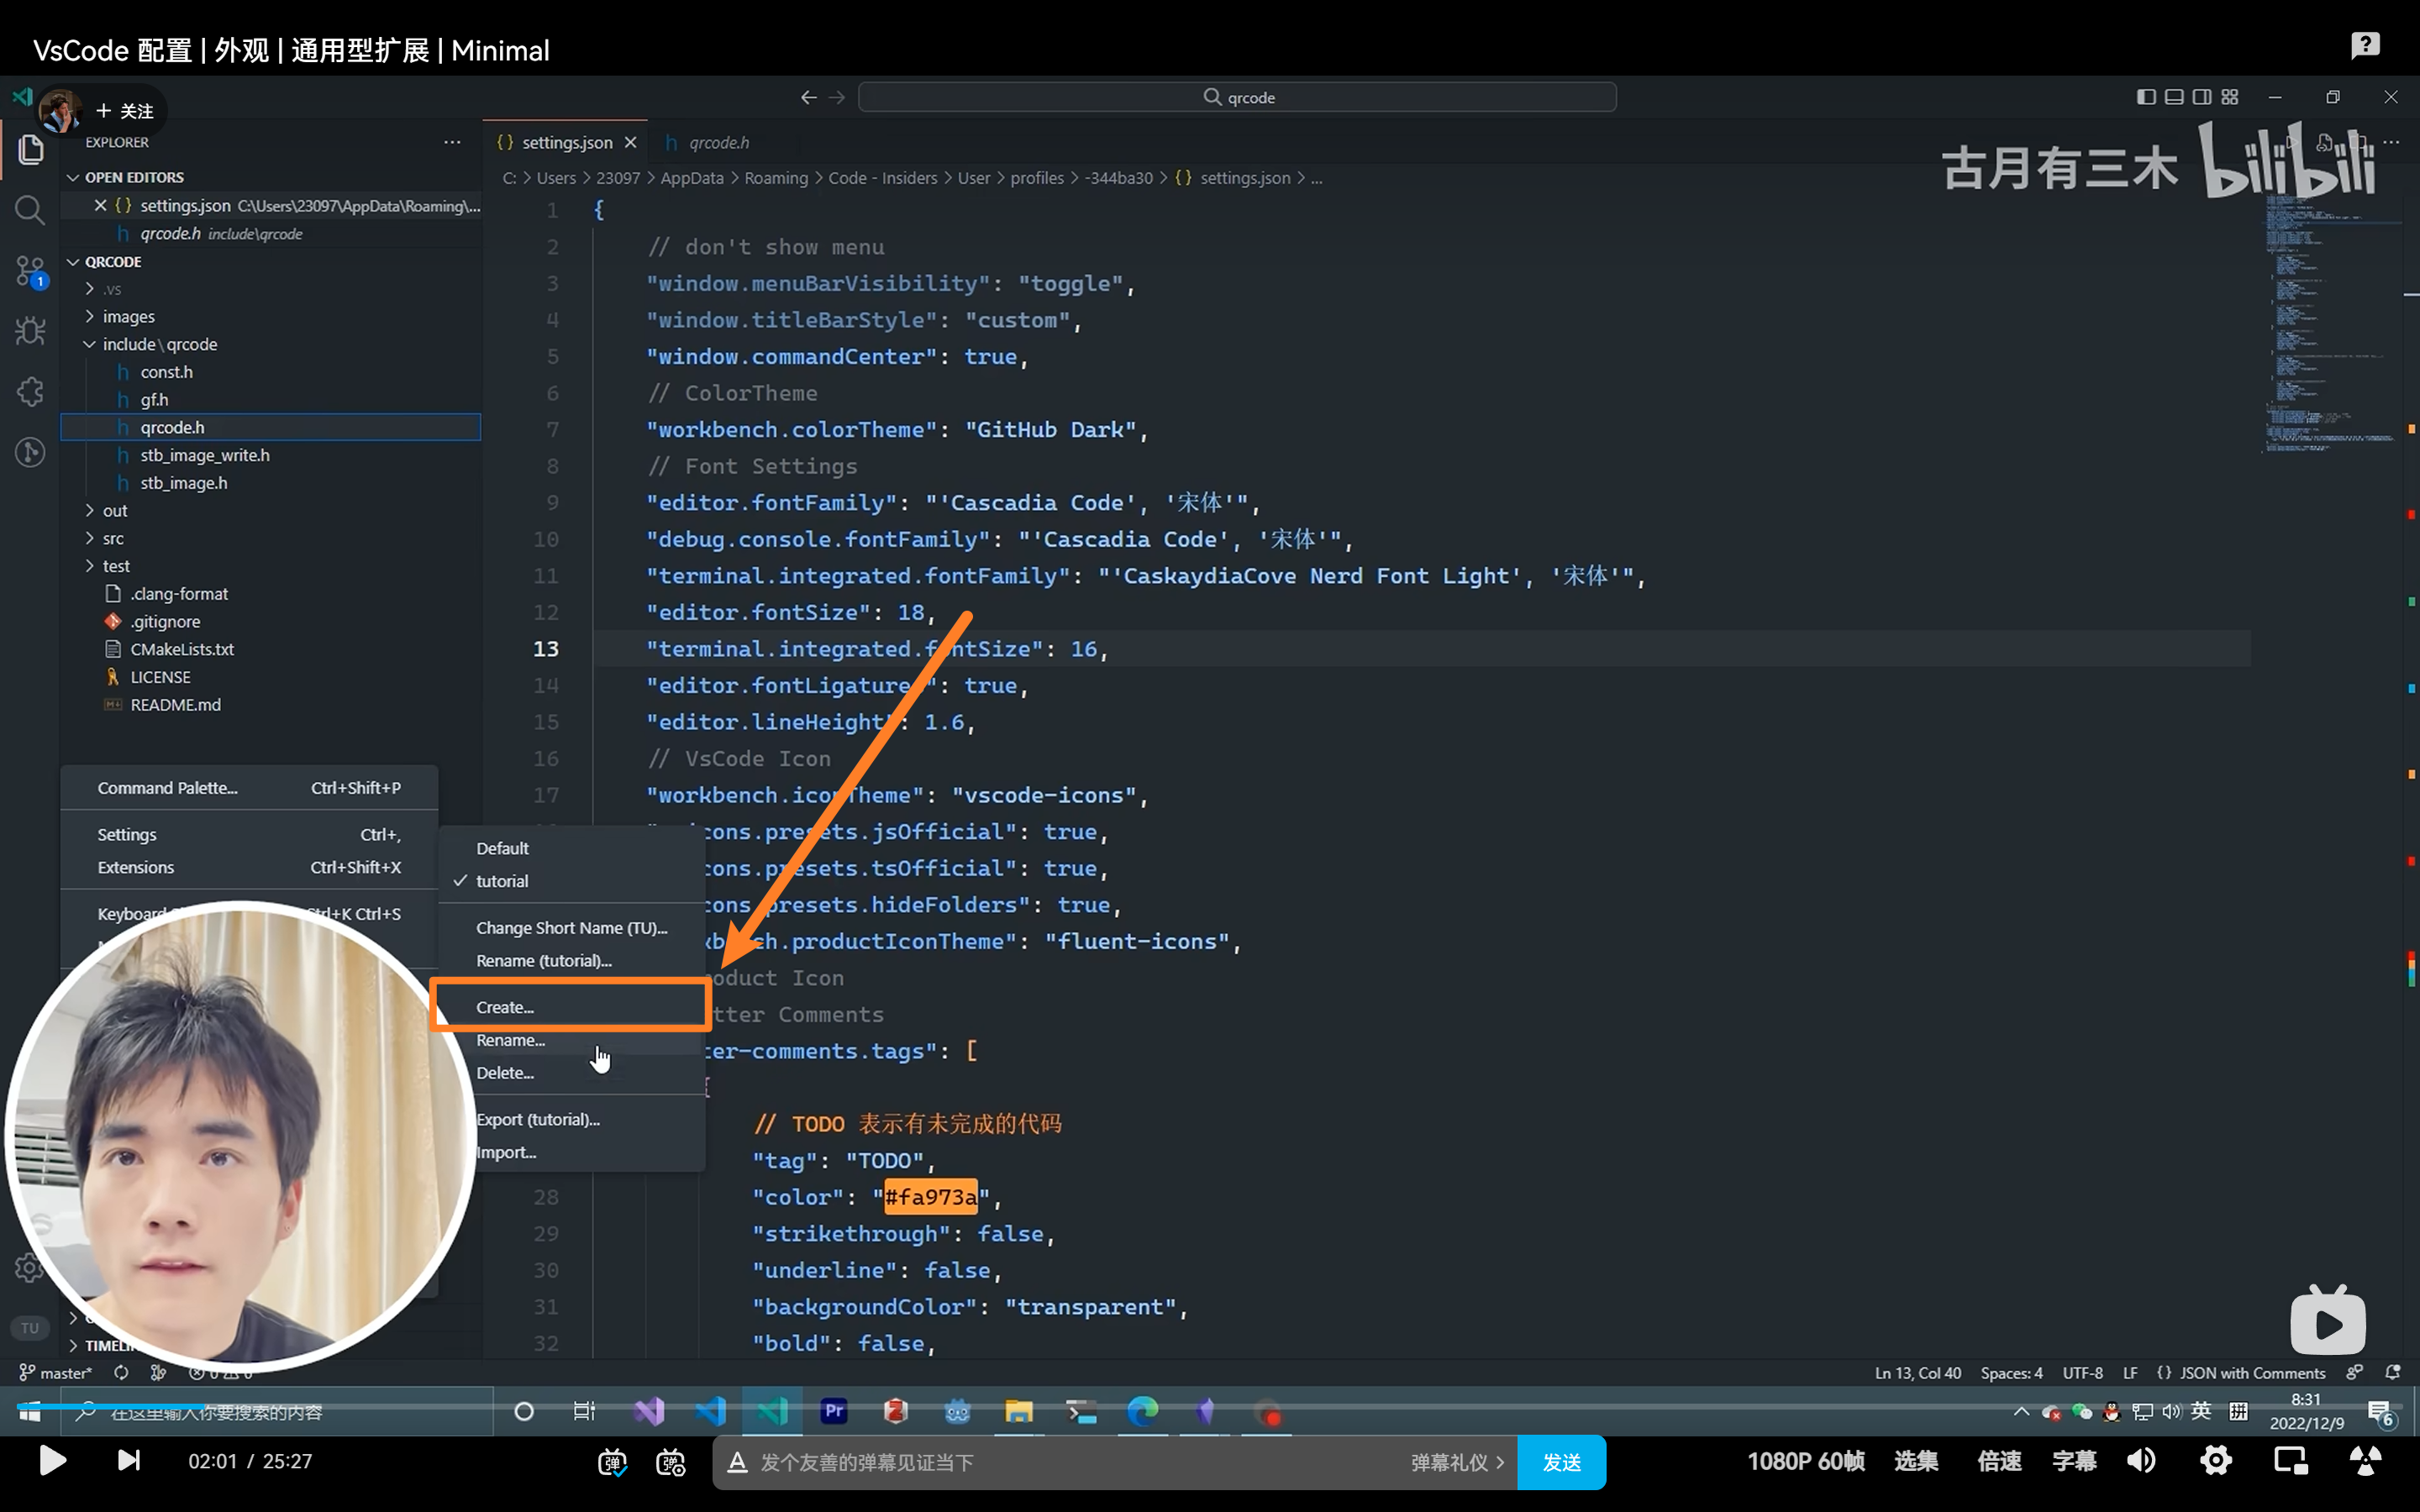Click the highlighted #fa973a color value
This screenshot has width=2420, height=1512.
coord(930,1197)
